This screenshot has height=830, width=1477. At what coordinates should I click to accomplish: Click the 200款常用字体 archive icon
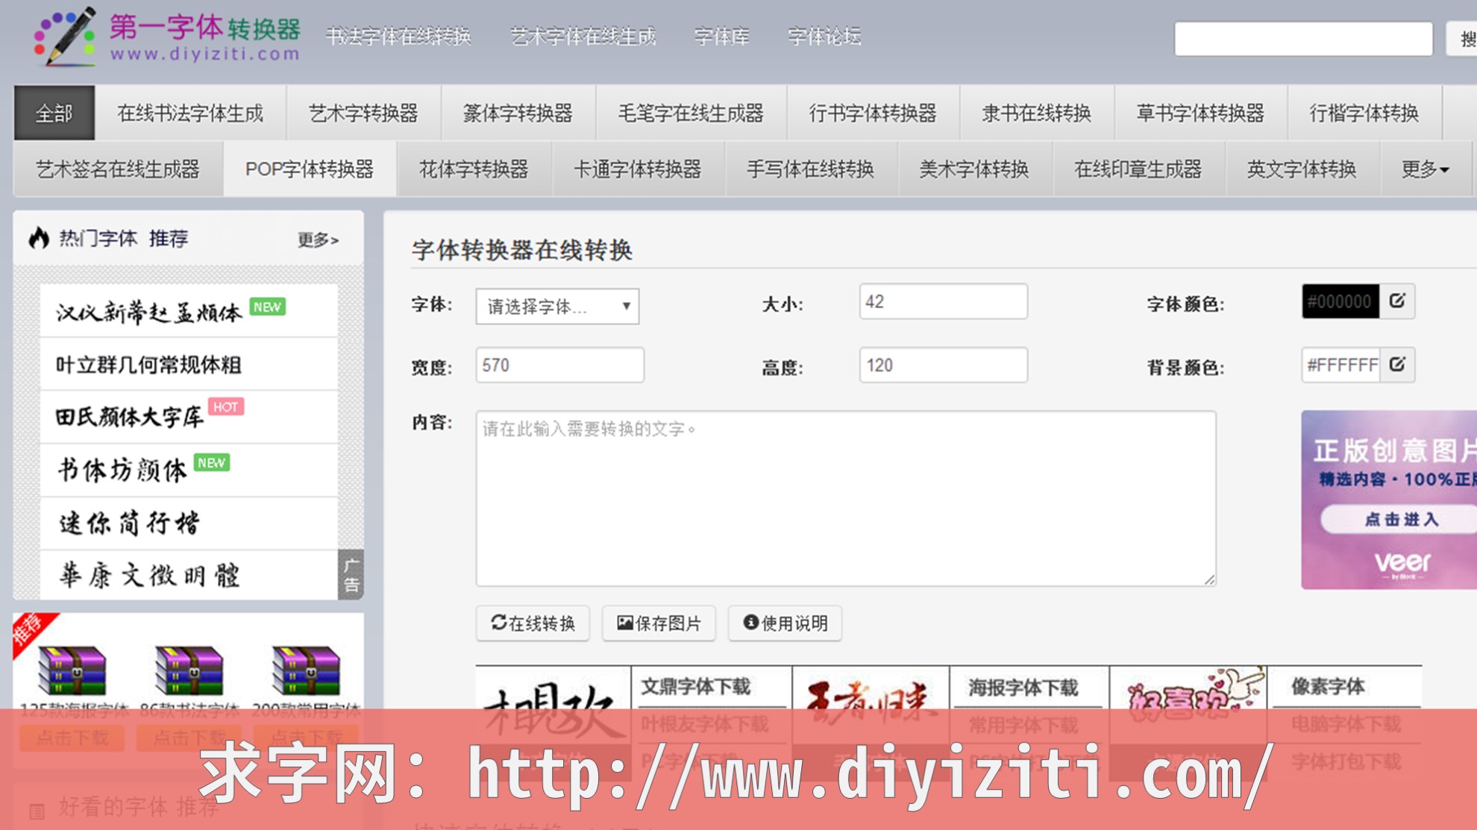306,670
